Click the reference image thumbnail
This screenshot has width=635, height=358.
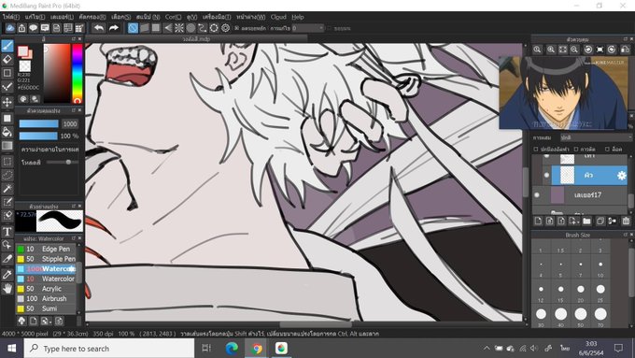pos(563,93)
